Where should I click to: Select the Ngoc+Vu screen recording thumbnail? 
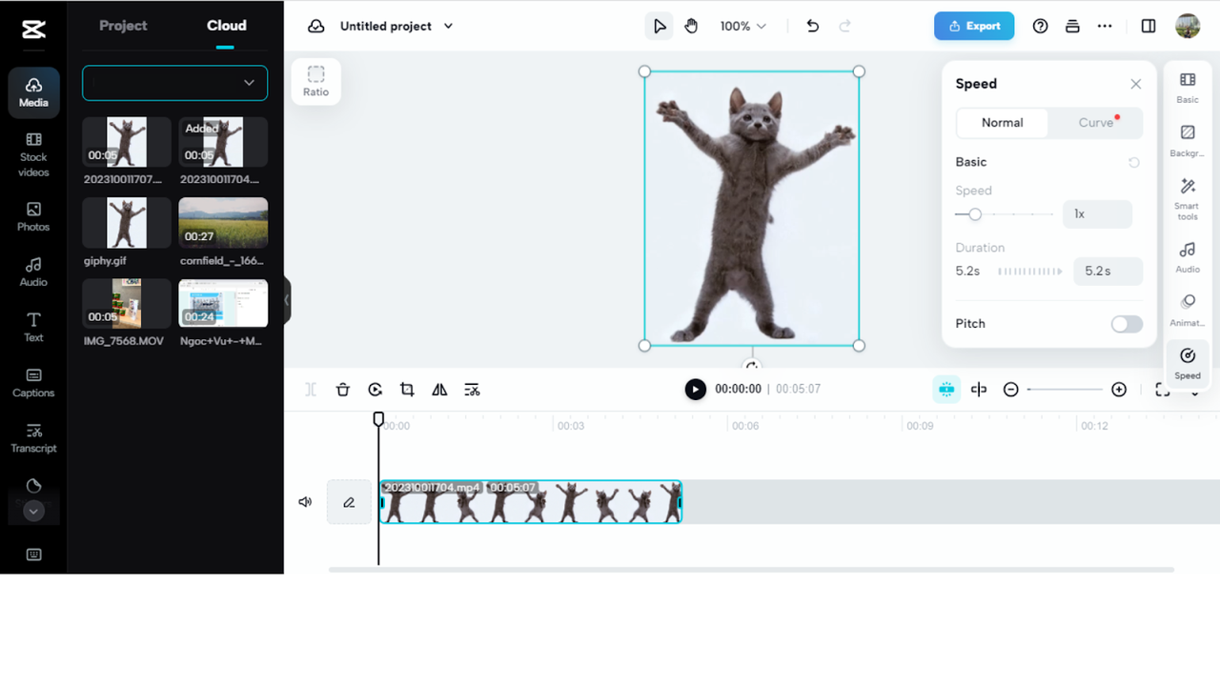[x=223, y=303]
